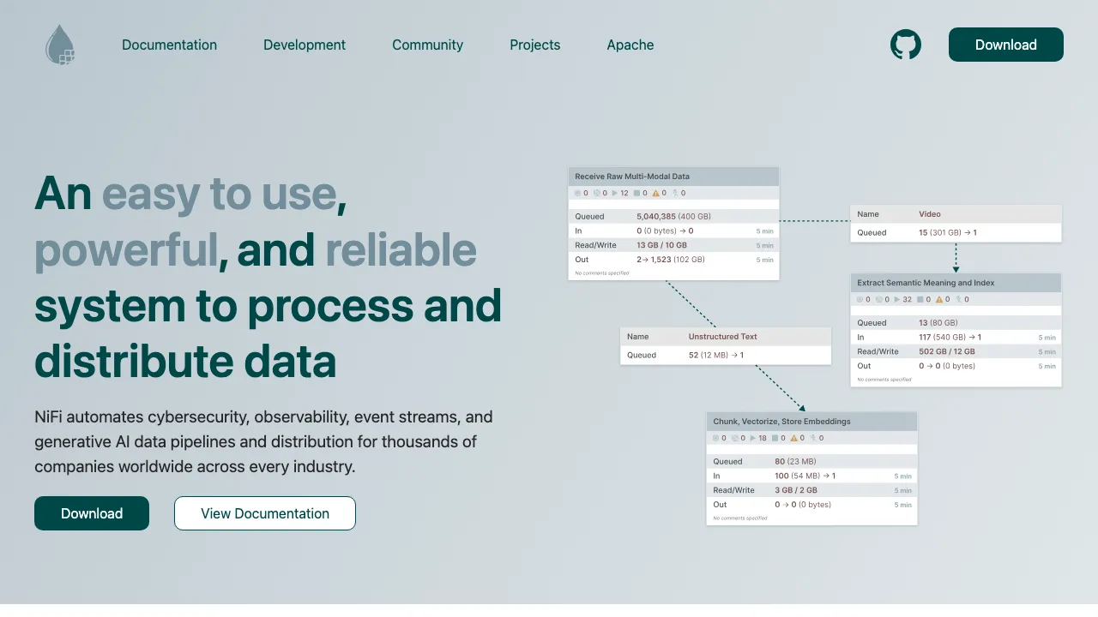Click the View Documentation button
This screenshot has width=1098, height=617.
tap(265, 513)
